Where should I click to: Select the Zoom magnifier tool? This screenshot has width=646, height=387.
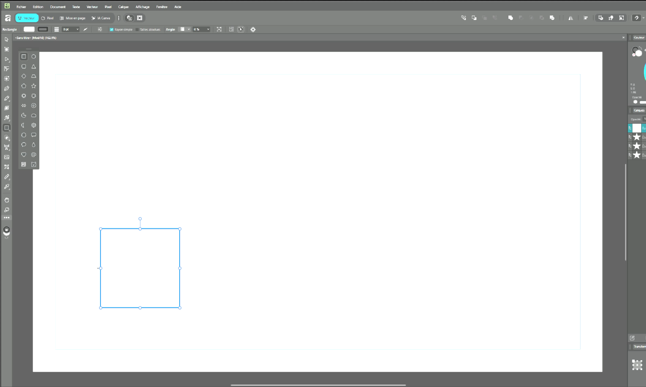coord(6,210)
